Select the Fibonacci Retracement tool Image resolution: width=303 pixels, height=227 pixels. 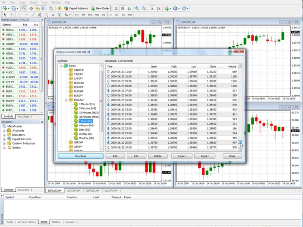pyautogui.click(x=46, y=15)
